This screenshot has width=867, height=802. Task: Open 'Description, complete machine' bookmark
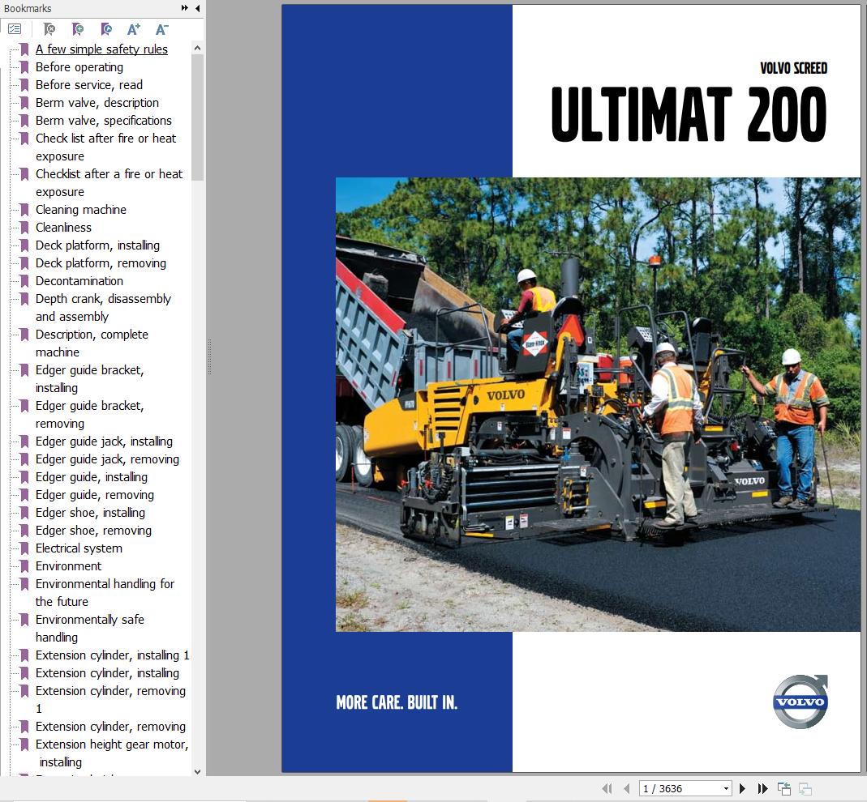click(x=92, y=343)
